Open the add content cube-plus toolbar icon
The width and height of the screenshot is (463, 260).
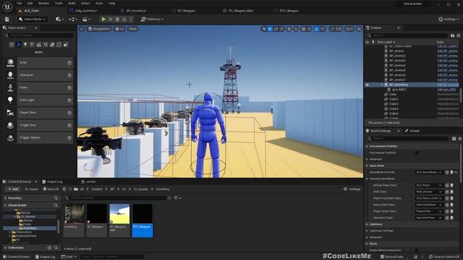tap(59, 19)
